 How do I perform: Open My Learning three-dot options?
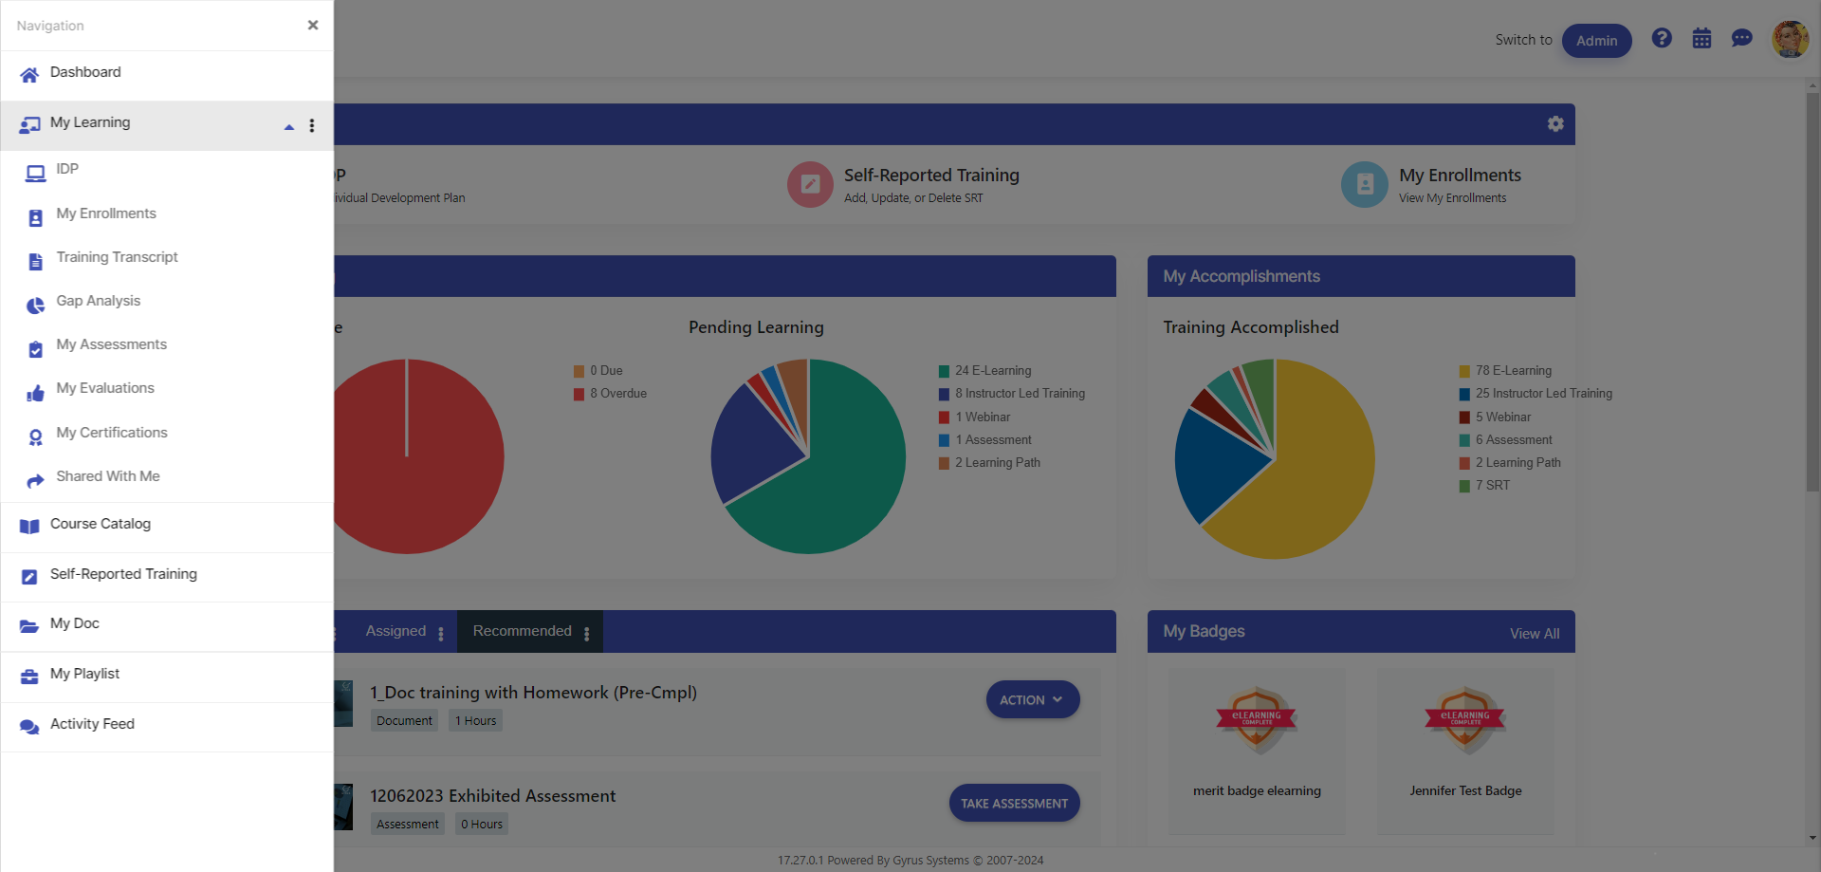tap(312, 126)
